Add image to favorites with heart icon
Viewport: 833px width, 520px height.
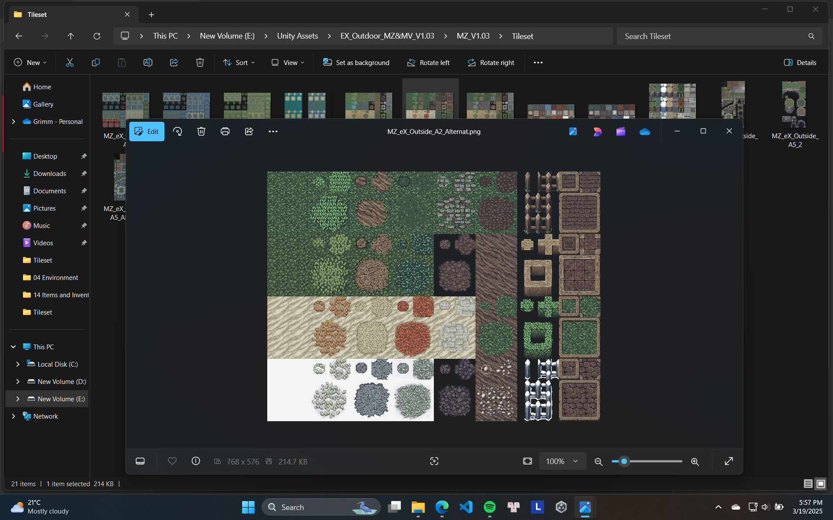tap(172, 461)
